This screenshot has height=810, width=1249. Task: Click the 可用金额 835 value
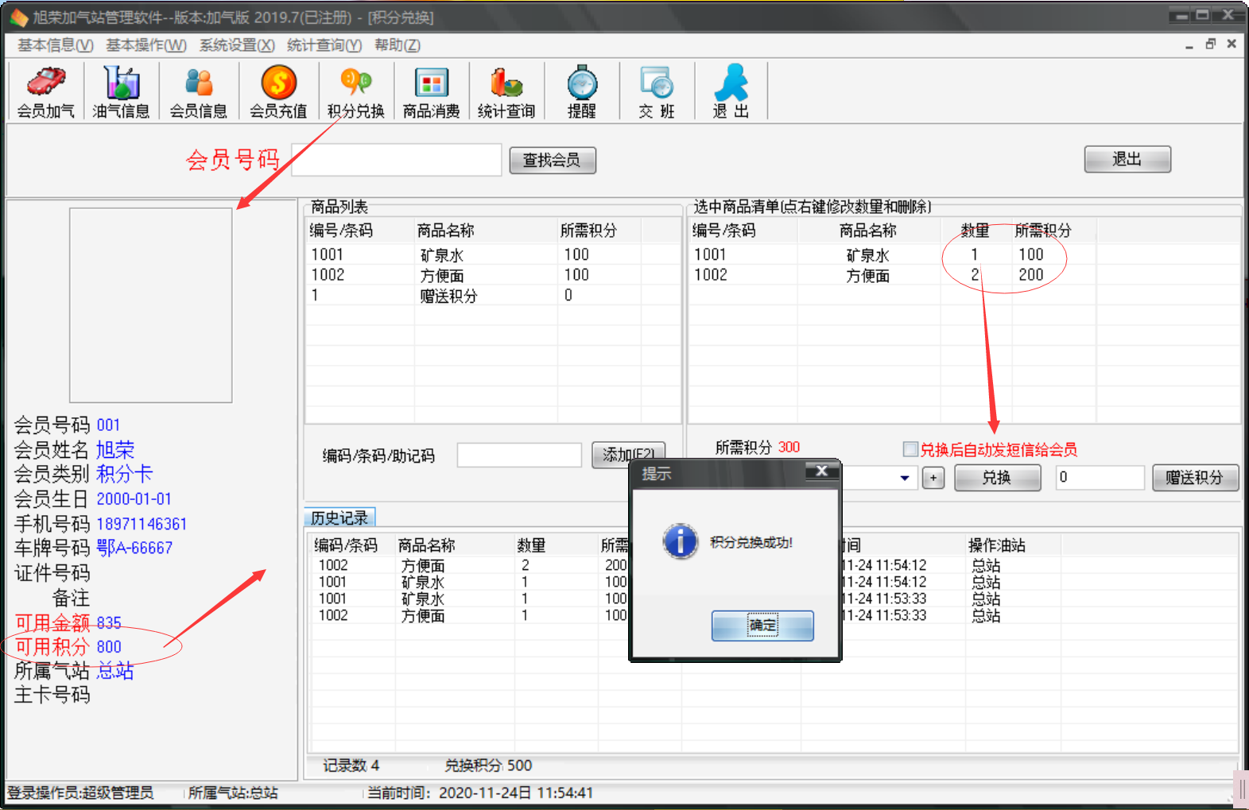coord(109,622)
